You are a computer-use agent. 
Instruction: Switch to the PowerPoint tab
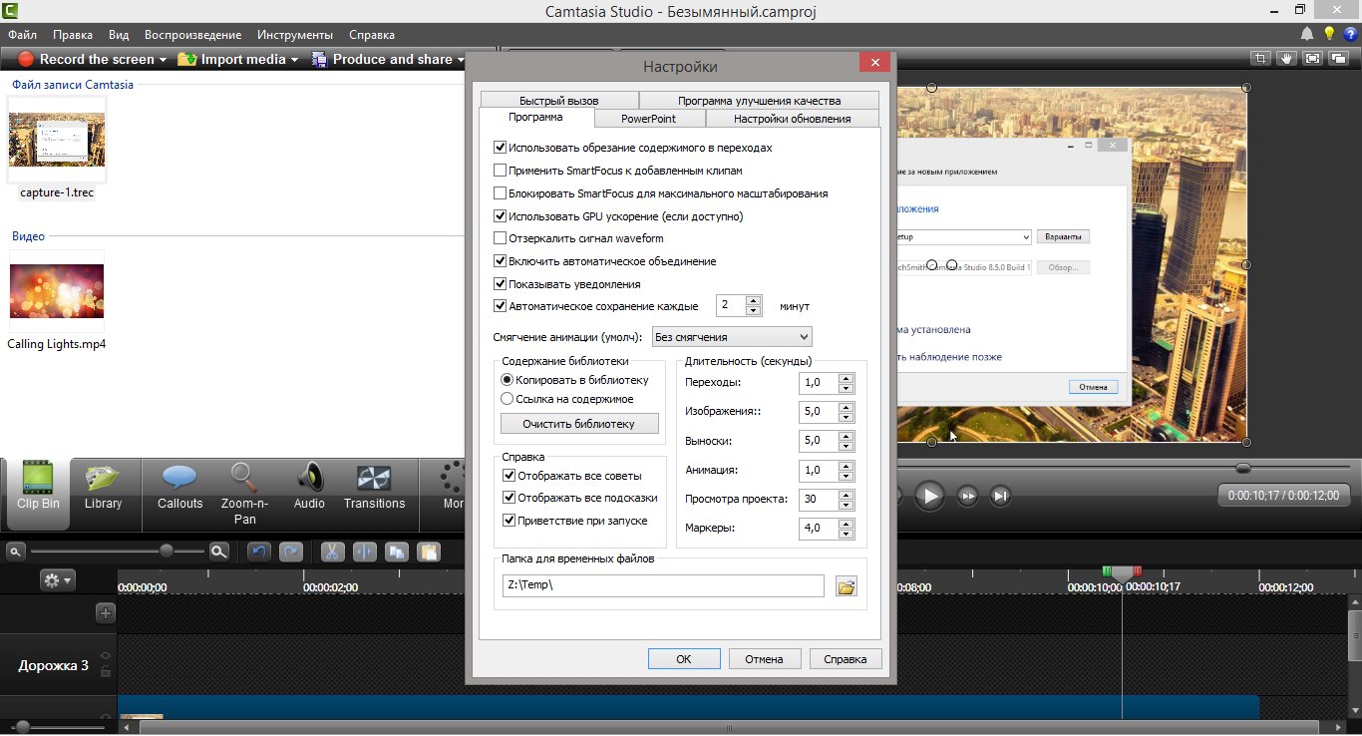(648, 119)
